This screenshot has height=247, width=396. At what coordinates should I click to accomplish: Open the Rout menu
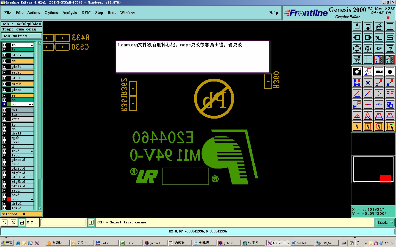tap(112, 13)
